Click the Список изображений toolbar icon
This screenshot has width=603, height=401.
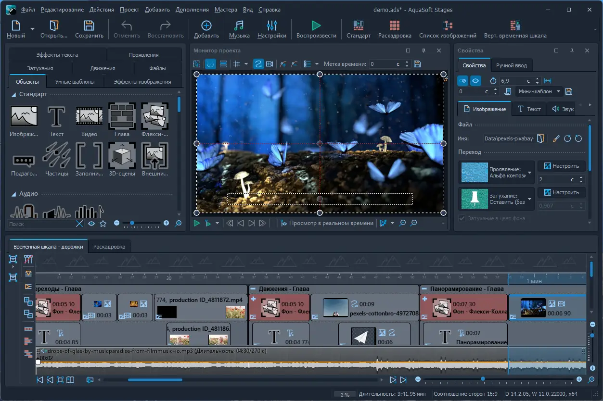click(447, 26)
